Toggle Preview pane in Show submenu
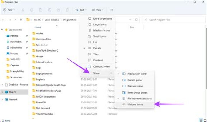This screenshot has height=122, width=207. [x=134, y=86]
